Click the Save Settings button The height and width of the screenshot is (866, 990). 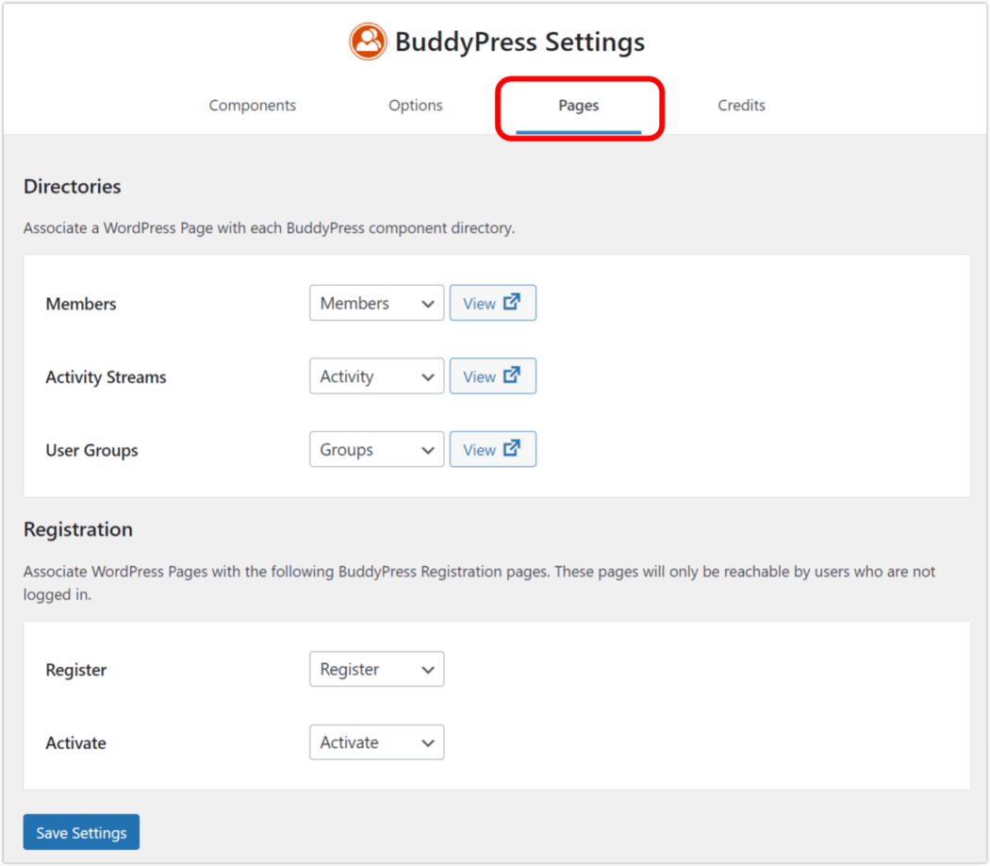pyautogui.click(x=81, y=833)
